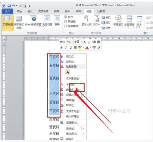Open the Add-Ins (加载项) tab
153x142 pixels.
[x=101, y=11]
